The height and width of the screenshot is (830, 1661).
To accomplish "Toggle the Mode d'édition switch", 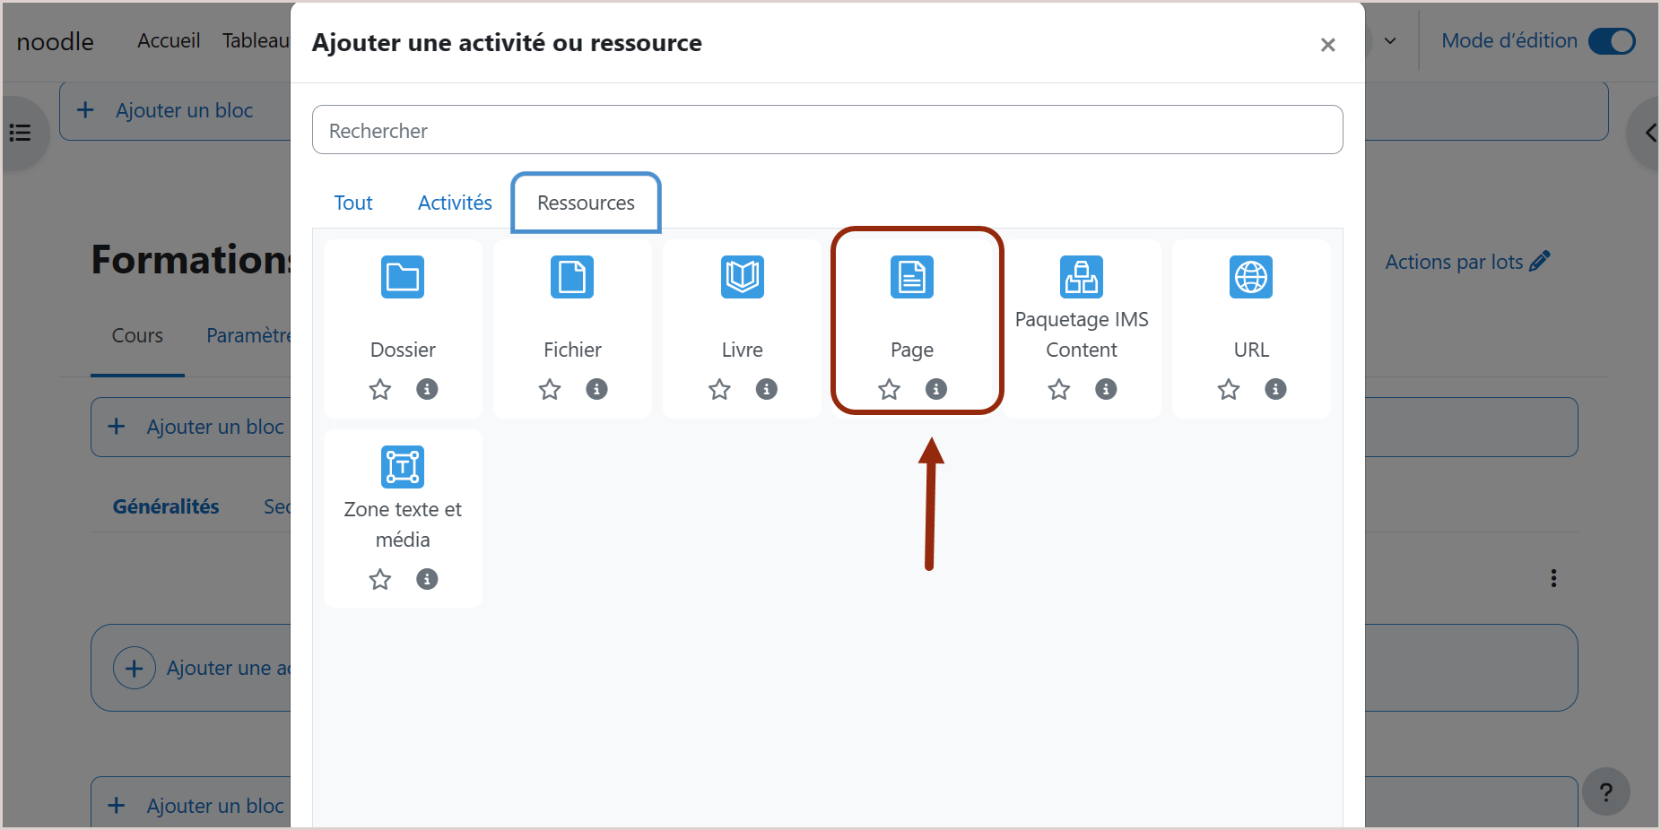I will click(x=1612, y=41).
